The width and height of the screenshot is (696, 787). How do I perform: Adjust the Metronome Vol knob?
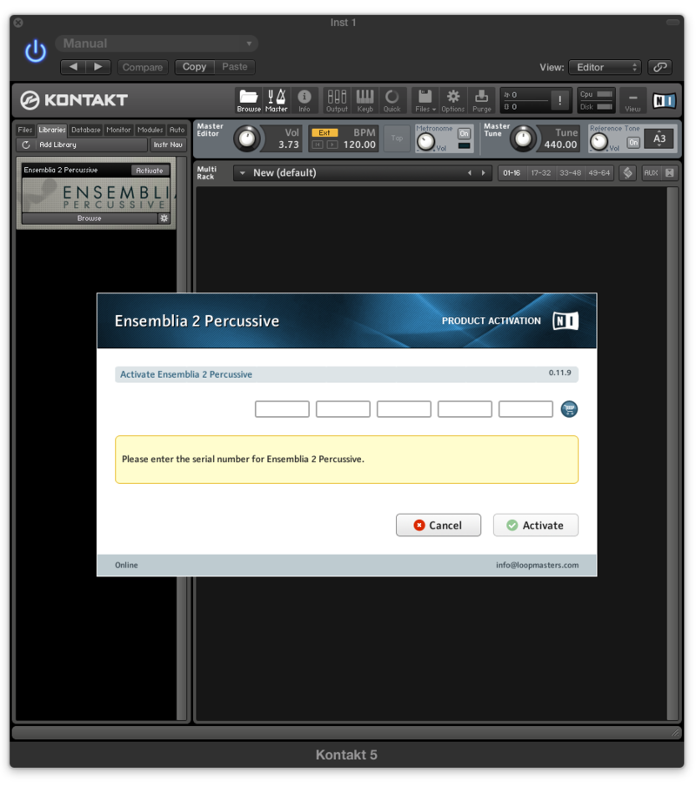coord(425,142)
